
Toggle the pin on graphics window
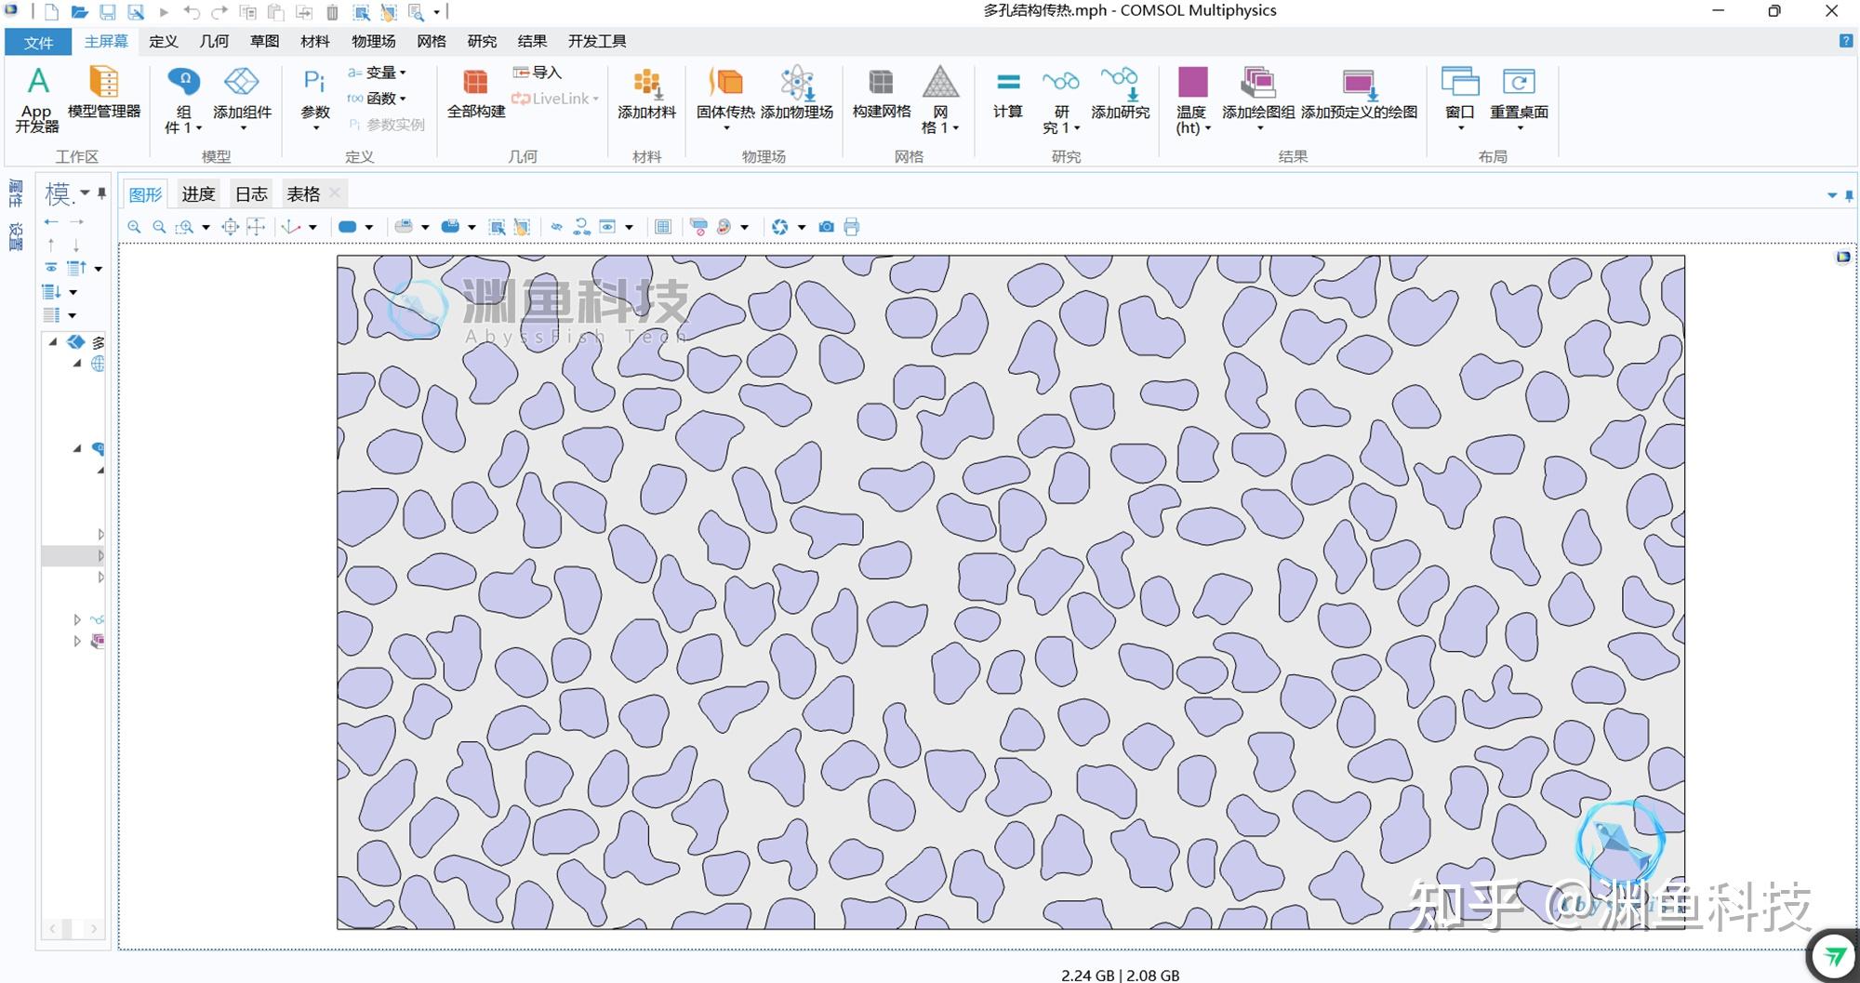(x=1849, y=195)
